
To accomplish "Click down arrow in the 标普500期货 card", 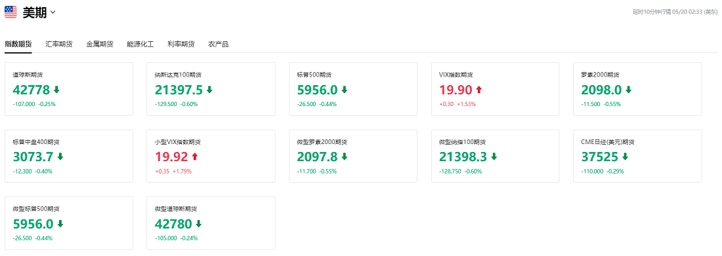I will click(344, 90).
